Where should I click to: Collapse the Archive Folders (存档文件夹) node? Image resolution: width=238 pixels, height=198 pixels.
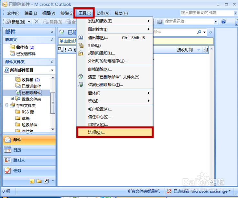pos(7,105)
